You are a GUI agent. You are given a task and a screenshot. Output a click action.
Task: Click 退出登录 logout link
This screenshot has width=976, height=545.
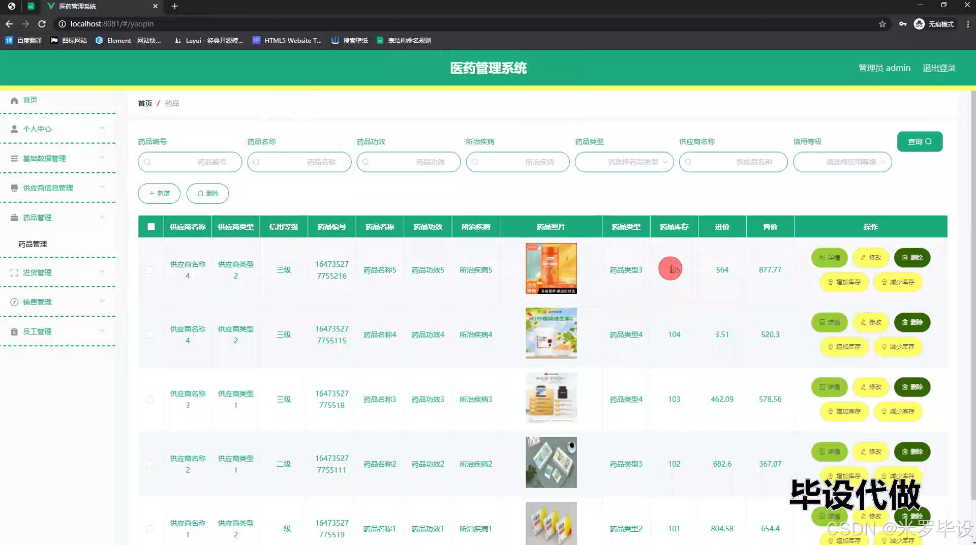coord(939,68)
